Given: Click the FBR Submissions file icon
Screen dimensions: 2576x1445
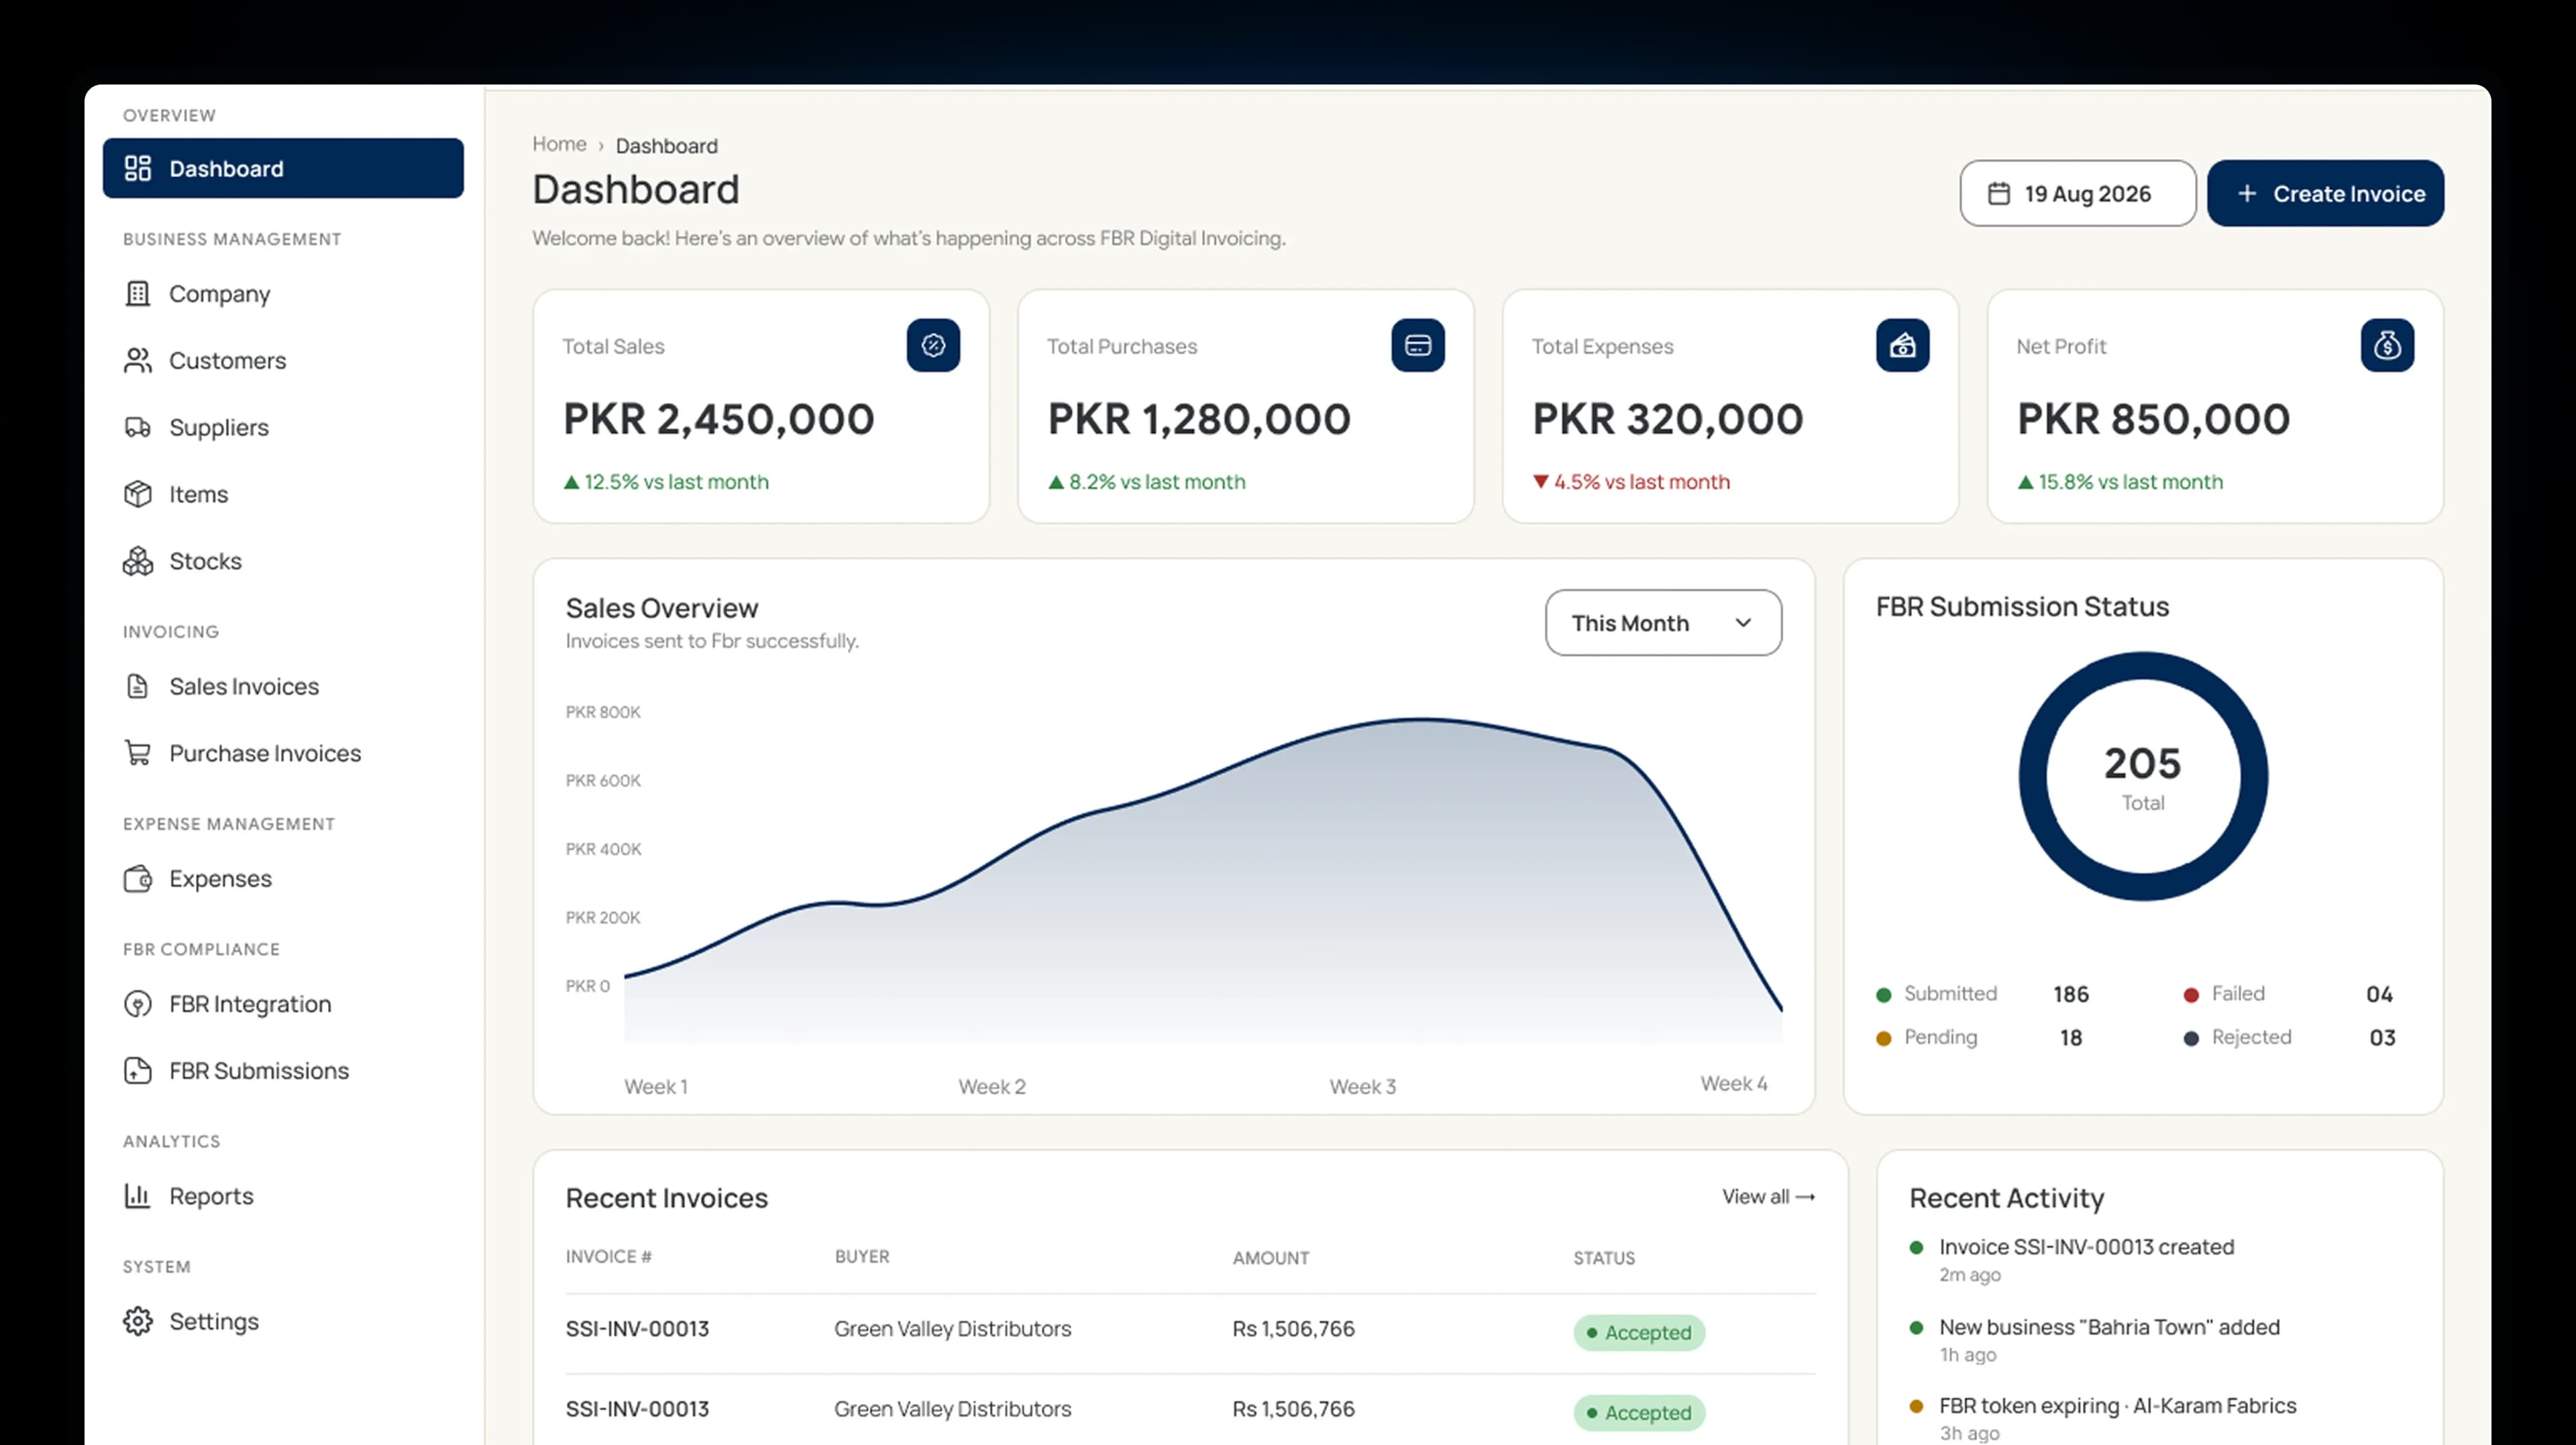Looking at the screenshot, I should [138, 1070].
